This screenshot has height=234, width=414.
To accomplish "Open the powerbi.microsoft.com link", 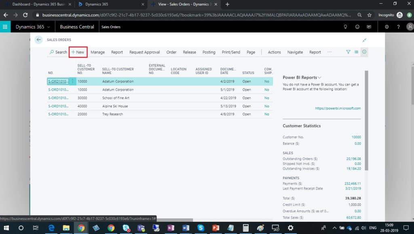I will pos(338,108).
